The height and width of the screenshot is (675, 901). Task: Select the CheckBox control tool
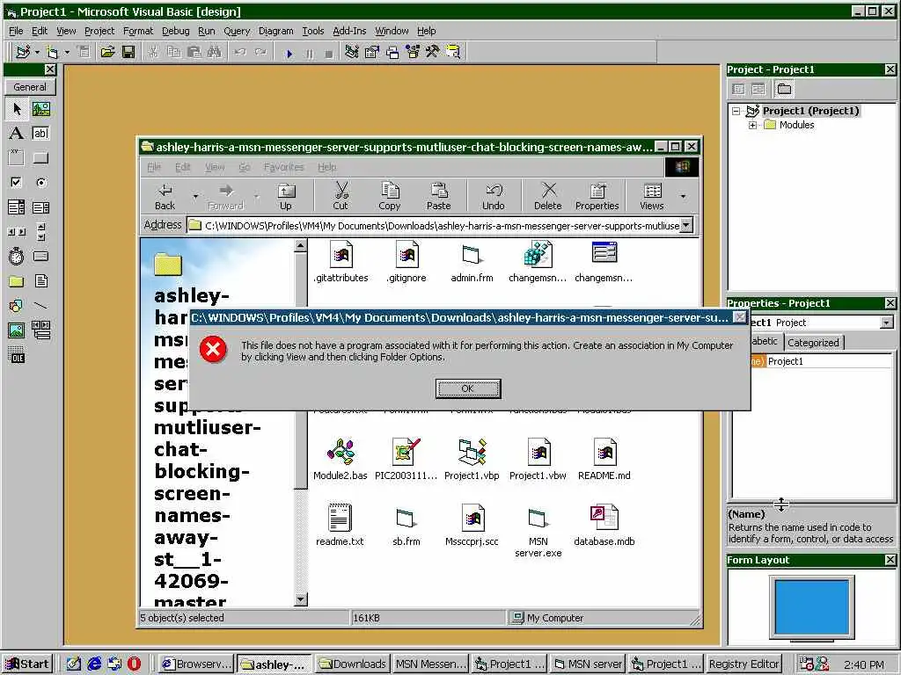point(17,183)
